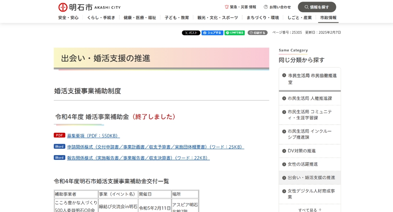Click table header 補助事業者
This screenshot has width=393, height=212.
click(76, 194)
